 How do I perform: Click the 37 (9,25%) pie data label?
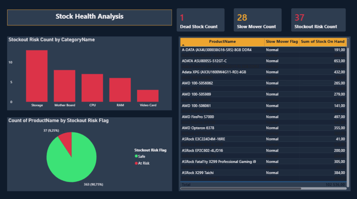pyautogui.click(x=51, y=130)
